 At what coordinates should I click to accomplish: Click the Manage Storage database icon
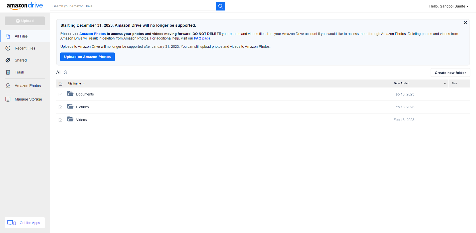point(8,99)
